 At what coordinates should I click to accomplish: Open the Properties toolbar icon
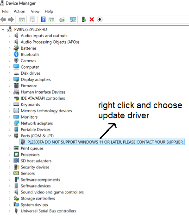32,19
